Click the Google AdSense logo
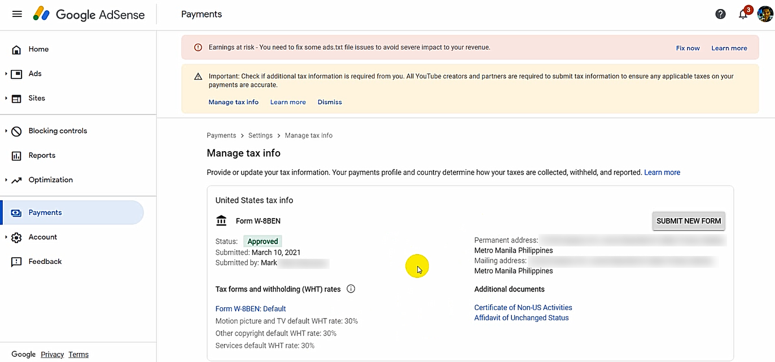775x362 pixels. pyautogui.click(x=88, y=15)
